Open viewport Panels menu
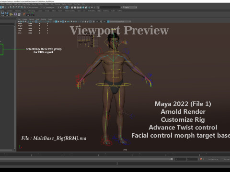The image size is (230, 172). point(50,19)
